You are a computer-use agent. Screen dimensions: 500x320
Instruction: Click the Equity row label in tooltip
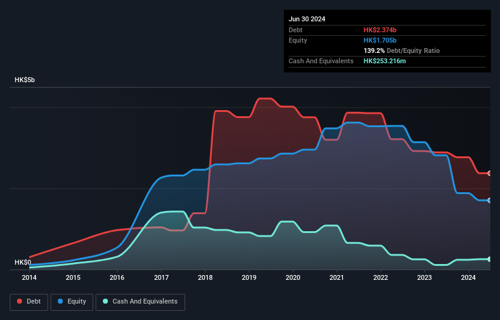coord(298,40)
